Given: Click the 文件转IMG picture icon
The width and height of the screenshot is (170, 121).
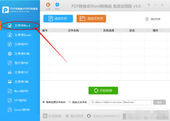Looking at the screenshot, I should (x=10, y=82).
